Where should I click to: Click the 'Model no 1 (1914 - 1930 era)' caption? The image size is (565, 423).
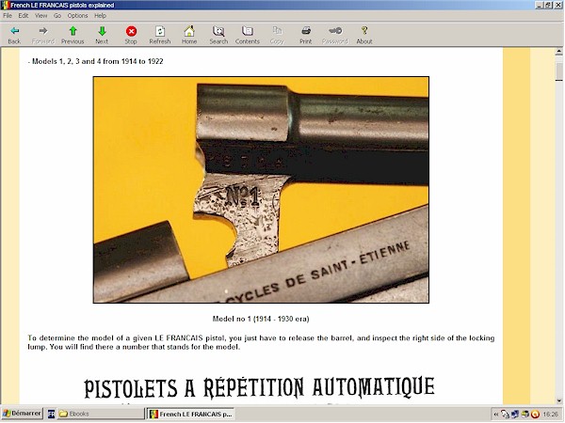tap(261, 319)
